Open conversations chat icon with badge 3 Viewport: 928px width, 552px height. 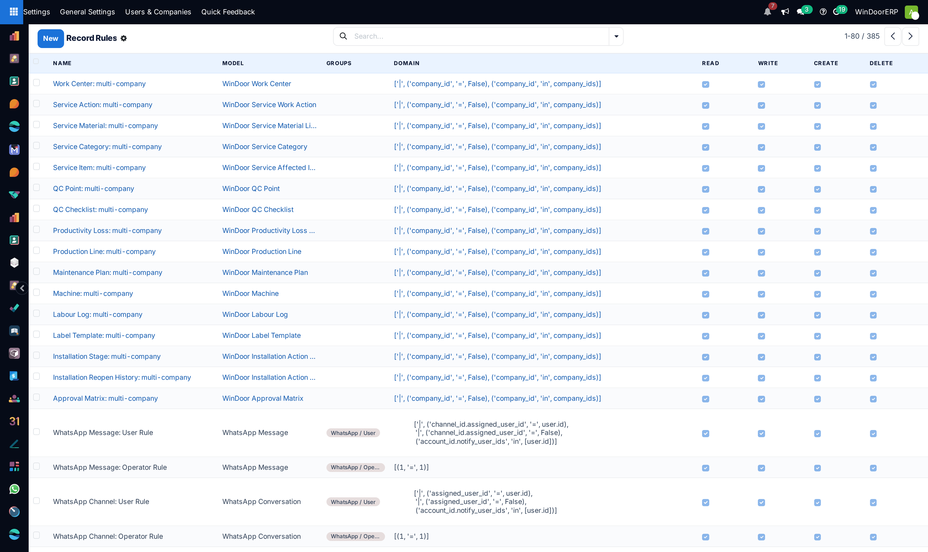tap(800, 12)
